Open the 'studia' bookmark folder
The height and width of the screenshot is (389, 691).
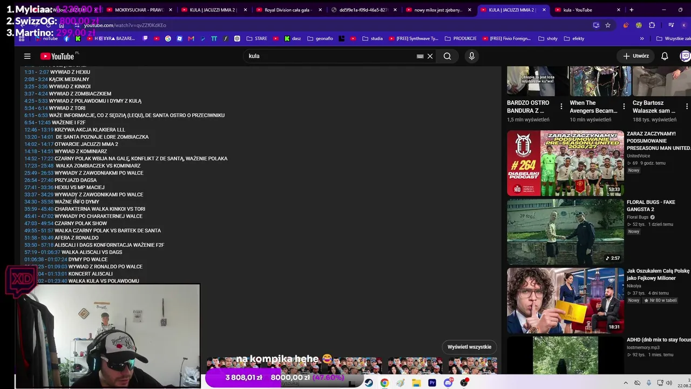pos(372,38)
